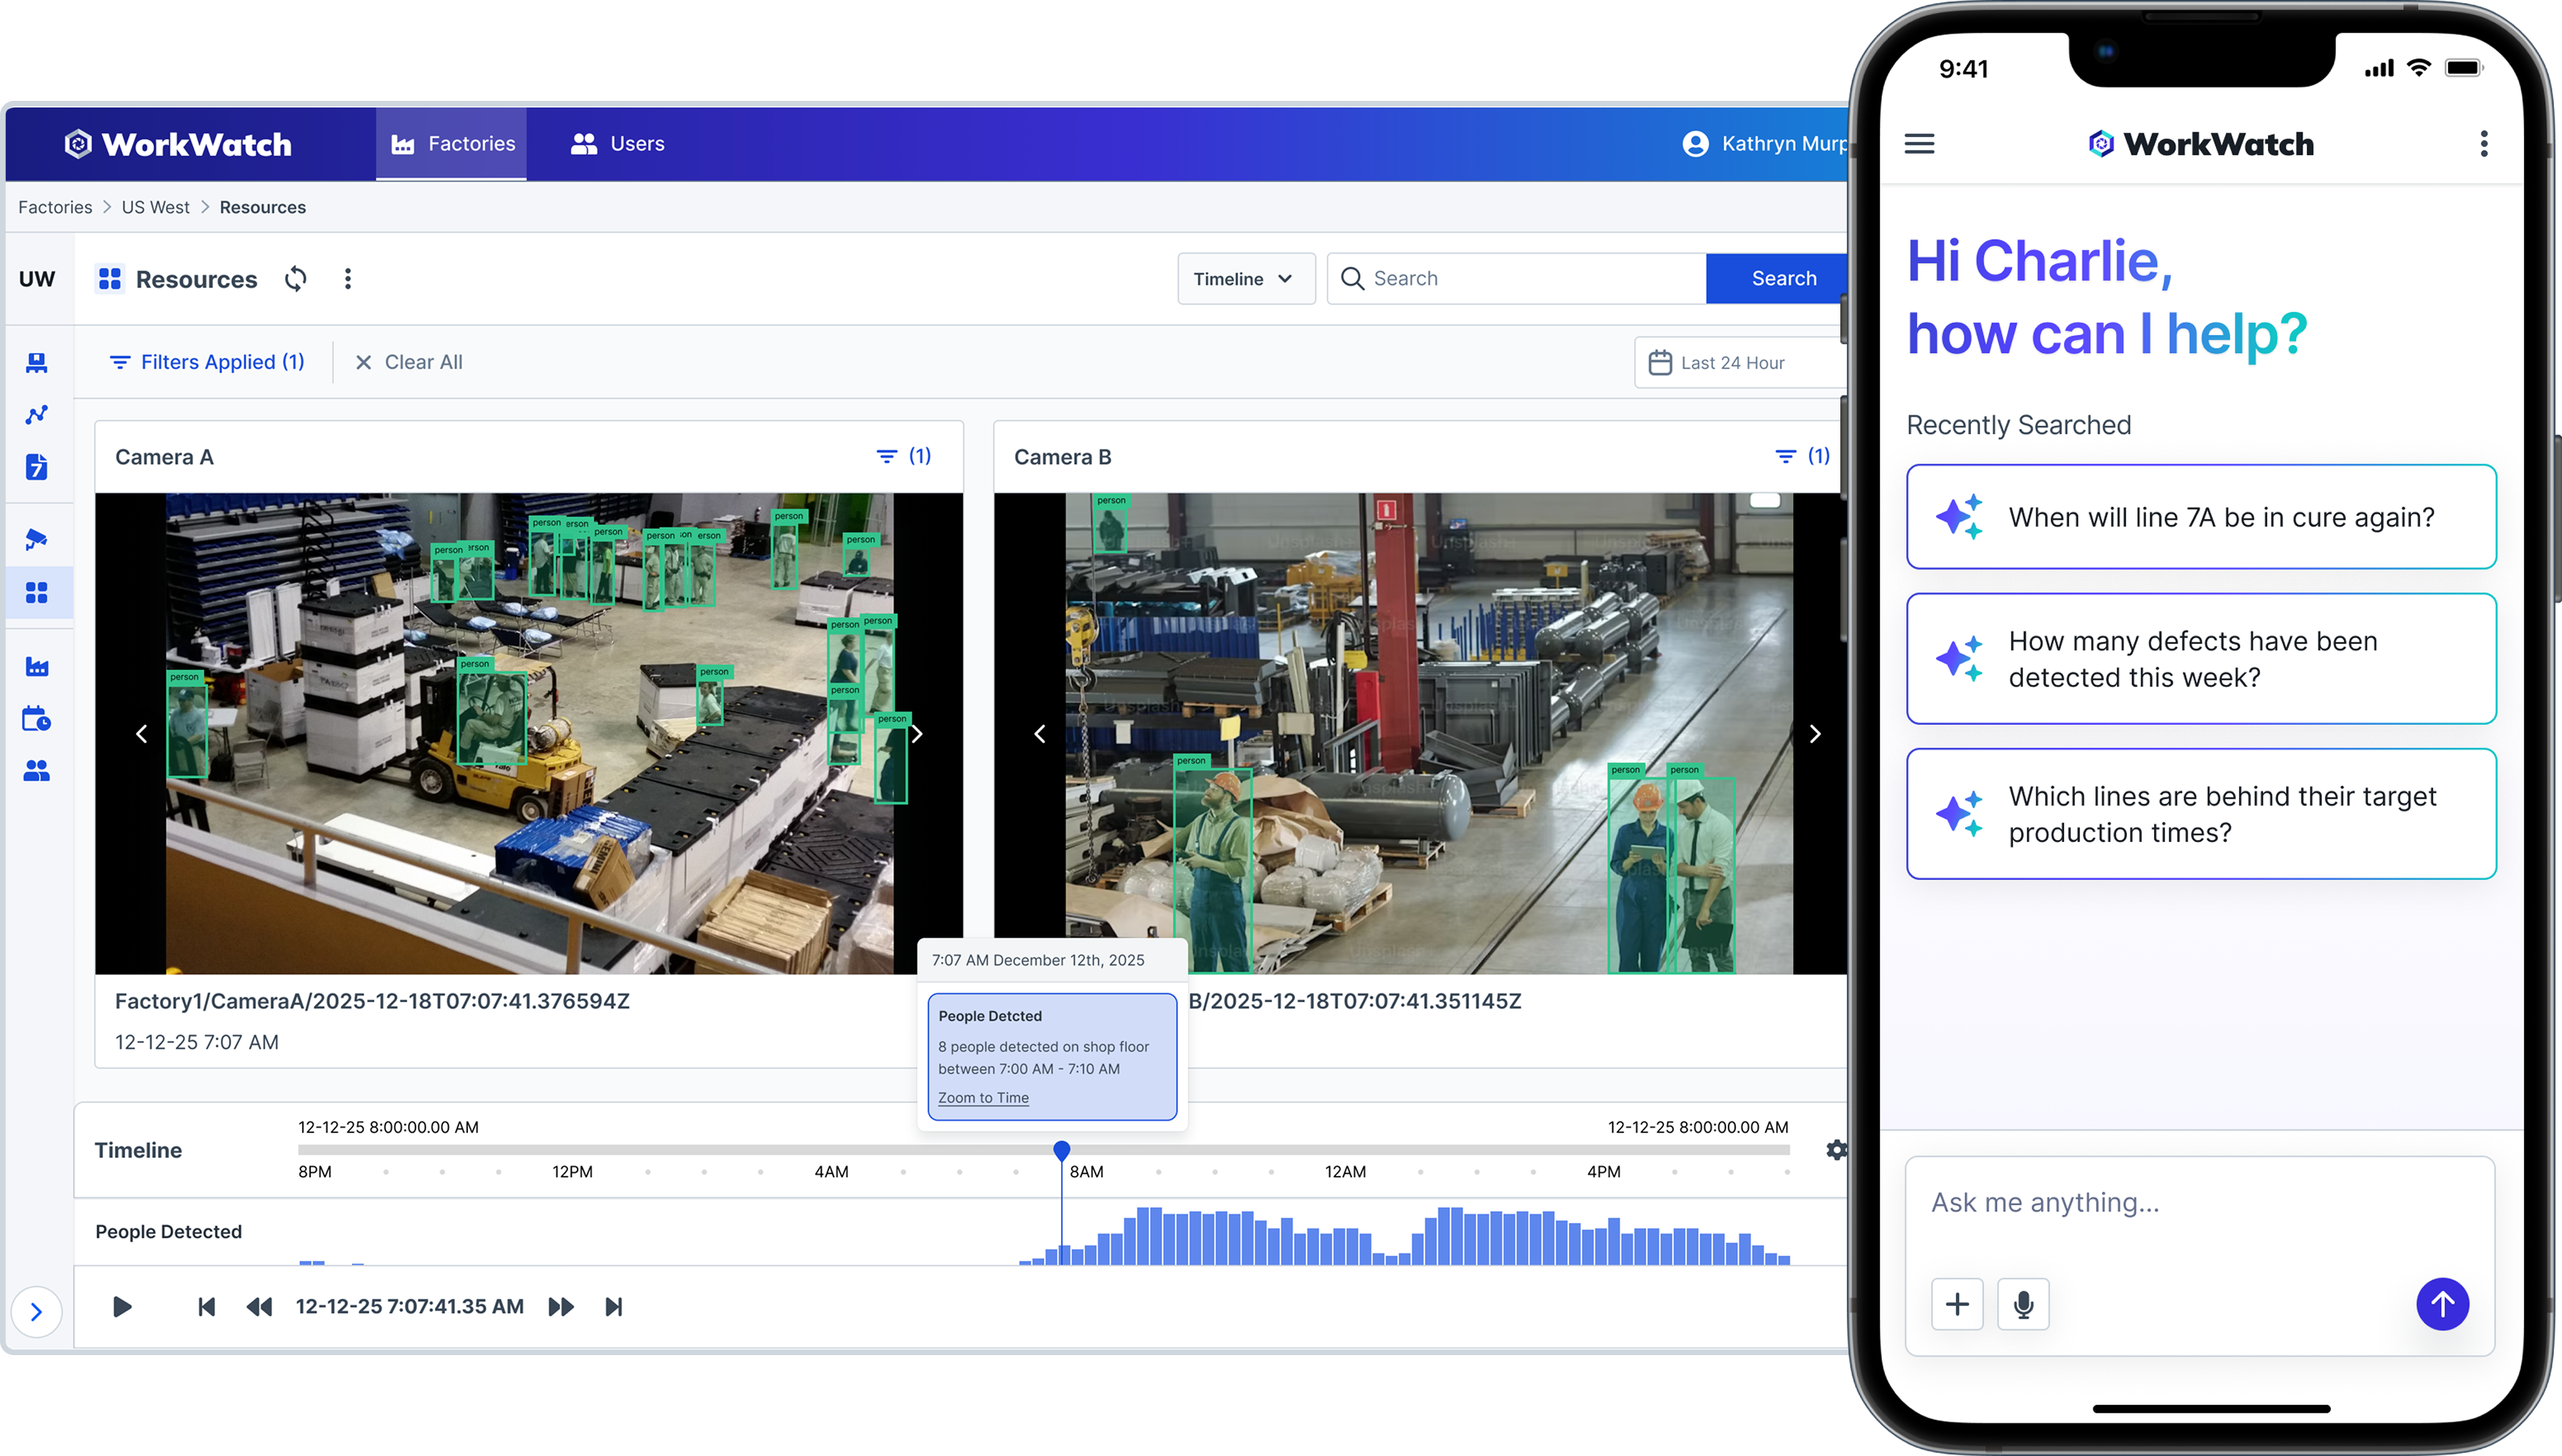Open the factory icon in the left sidebar
The image size is (2562, 1456).
pyautogui.click(x=37, y=666)
